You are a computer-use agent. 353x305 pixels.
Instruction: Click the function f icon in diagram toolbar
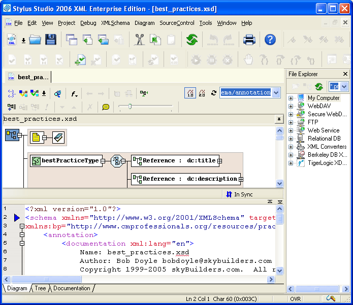74,93
